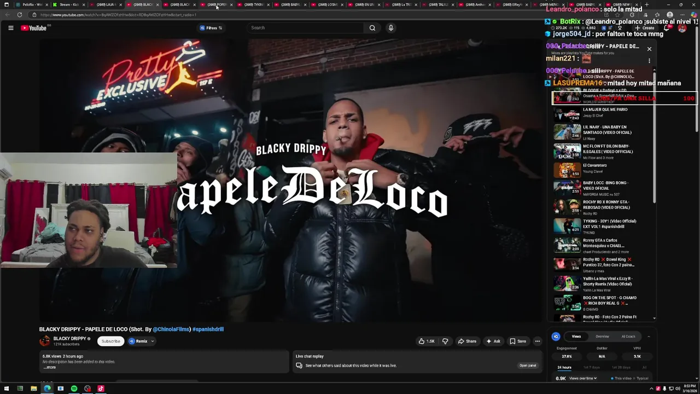The height and width of the screenshot is (394, 700).
Task: Open playlist three-dot options menu
Action: click(x=649, y=61)
